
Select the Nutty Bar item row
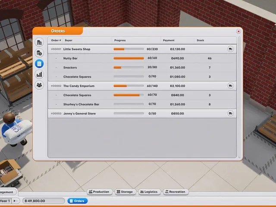click(x=142, y=58)
